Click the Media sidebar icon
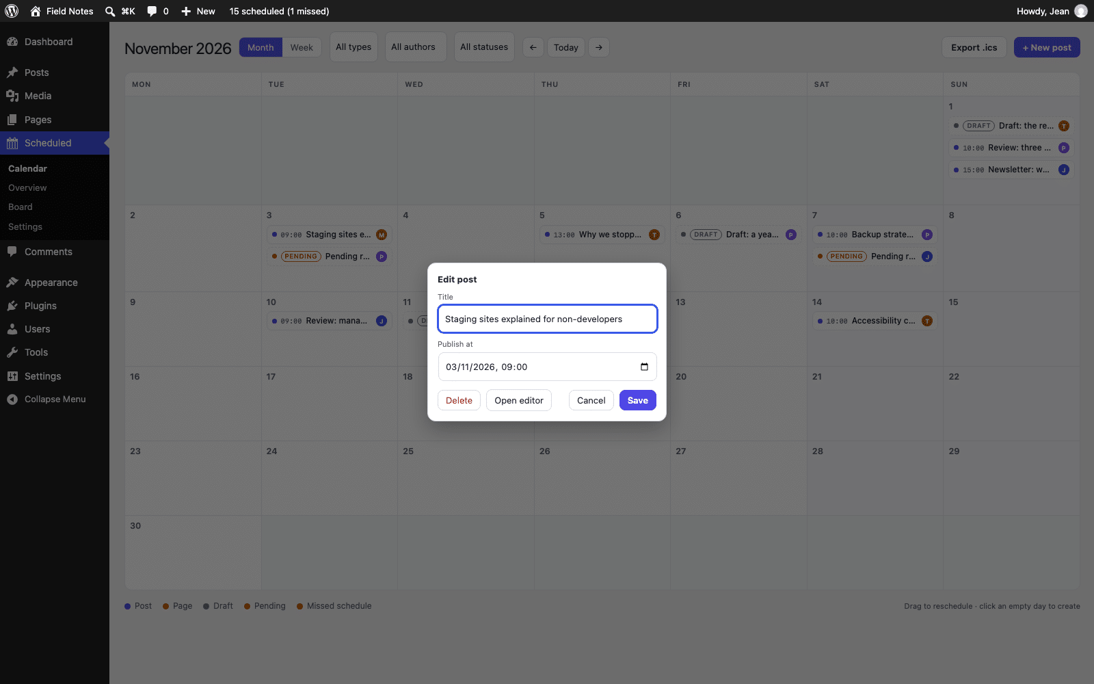 [12, 96]
